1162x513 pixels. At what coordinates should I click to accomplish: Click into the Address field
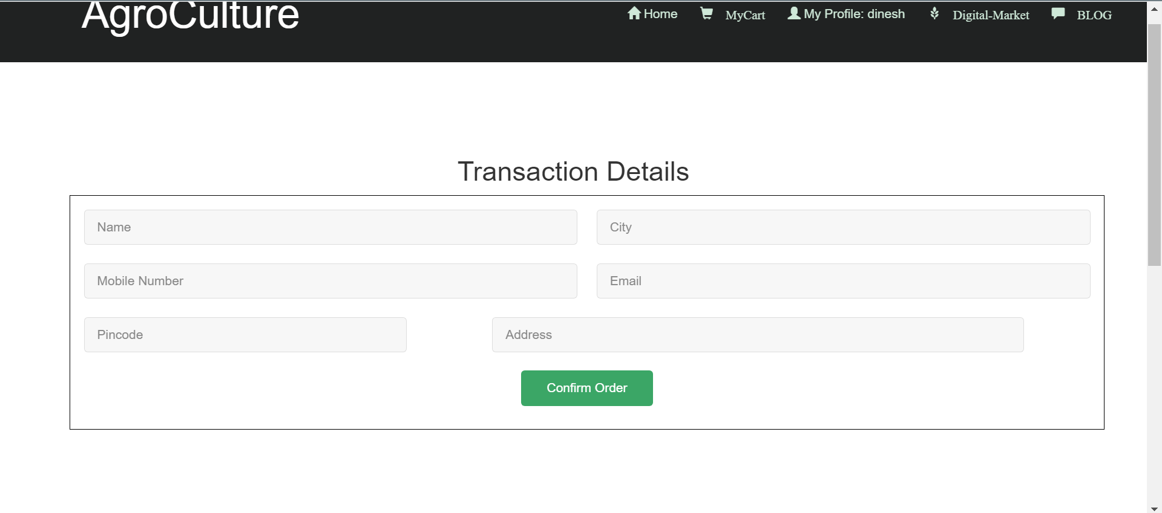click(758, 335)
